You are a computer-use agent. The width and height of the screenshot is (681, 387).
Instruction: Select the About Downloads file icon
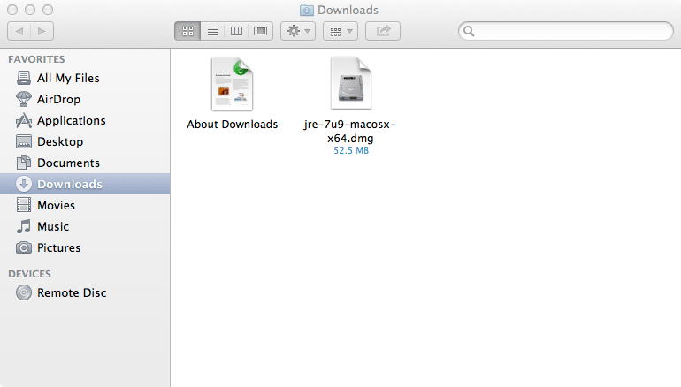[x=232, y=83]
